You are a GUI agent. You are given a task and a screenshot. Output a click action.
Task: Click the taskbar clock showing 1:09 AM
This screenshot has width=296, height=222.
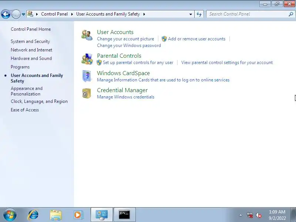click(x=277, y=215)
